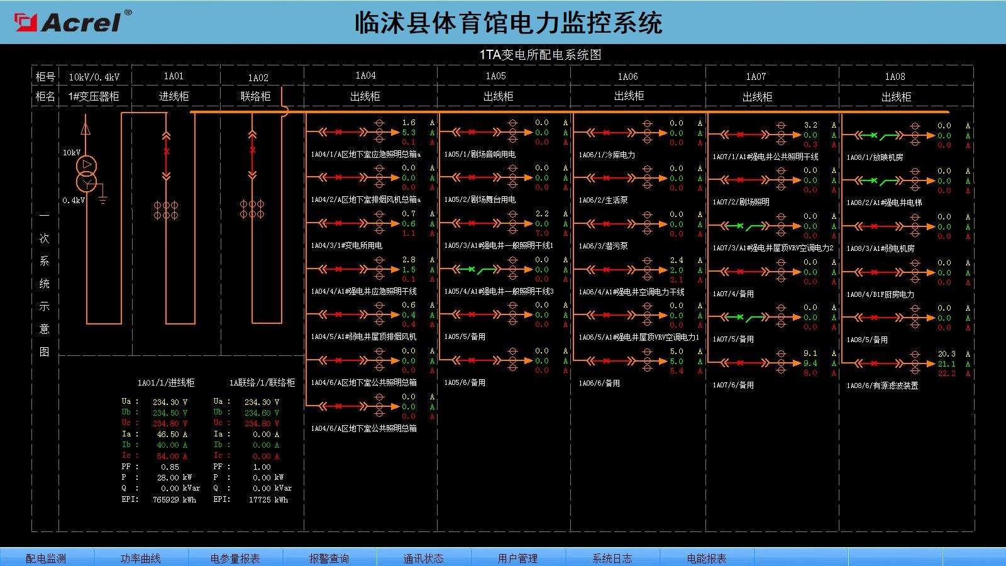
Task: Click current transformer on feeder 1A06/5 VRV空调电力1
Action: coord(647,316)
